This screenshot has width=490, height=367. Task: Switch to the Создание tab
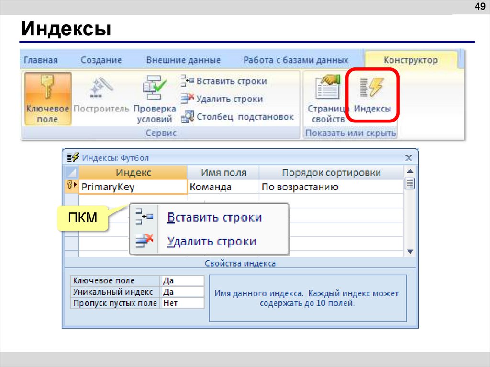point(101,60)
